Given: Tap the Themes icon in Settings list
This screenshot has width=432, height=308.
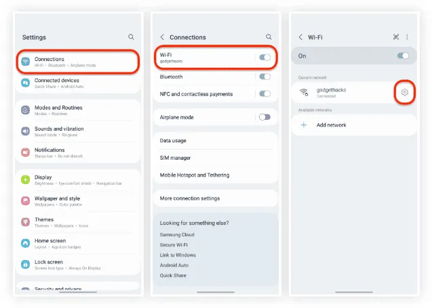Looking at the screenshot, I should 26,222.
